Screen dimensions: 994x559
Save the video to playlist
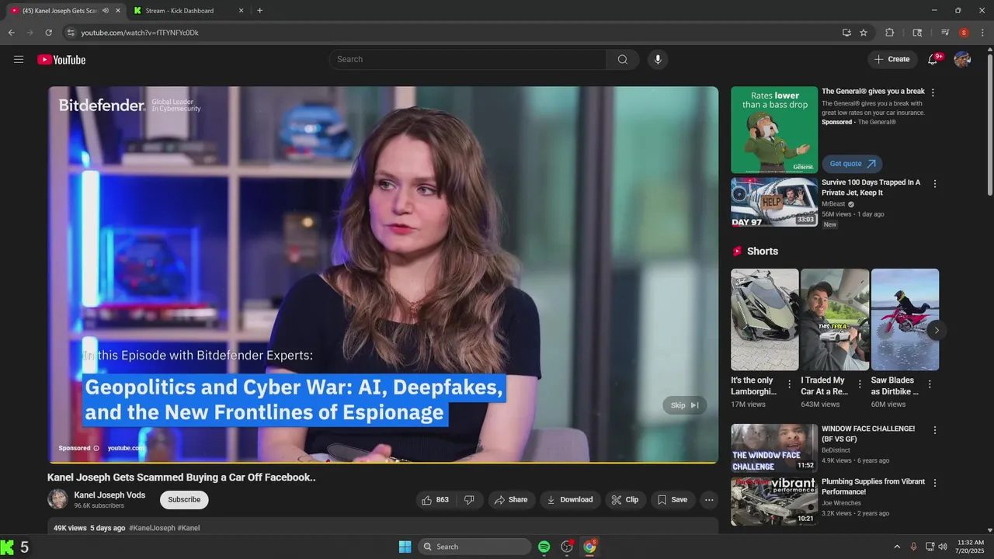[673, 500]
